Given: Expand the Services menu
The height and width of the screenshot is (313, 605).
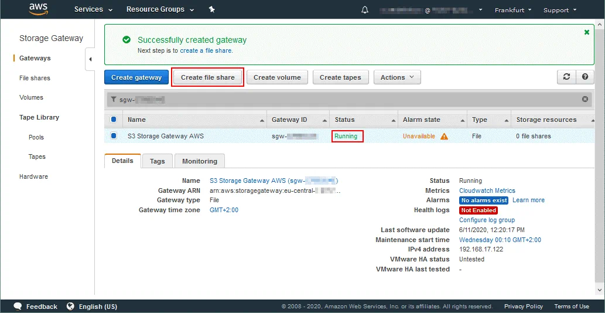Looking at the screenshot, I should click(x=93, y=9).
